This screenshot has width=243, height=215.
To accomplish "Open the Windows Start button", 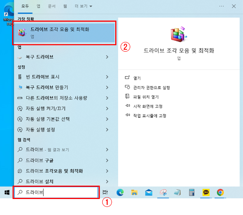I will tap(7, 192).
